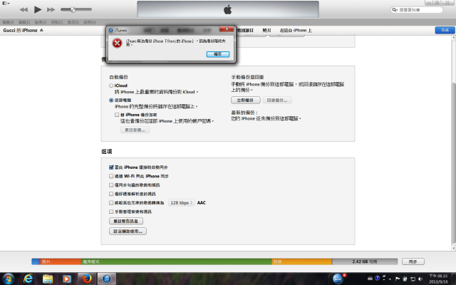Viewport: 456px width, 285px height.
Task: Open the iTunes window menu icon
Action: coord(6,3)
